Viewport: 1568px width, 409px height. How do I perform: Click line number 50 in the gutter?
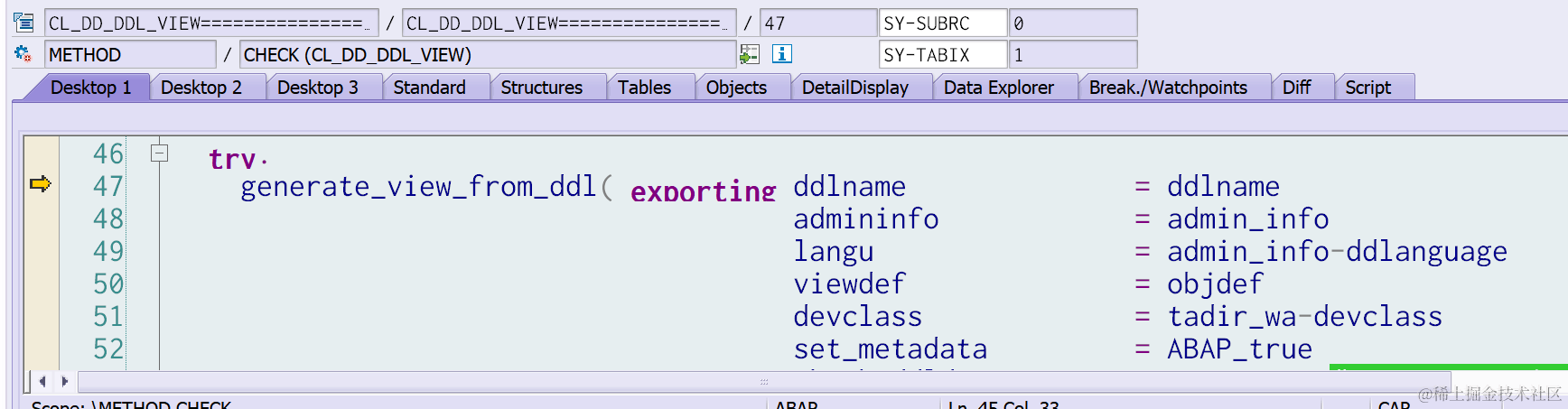108,284
